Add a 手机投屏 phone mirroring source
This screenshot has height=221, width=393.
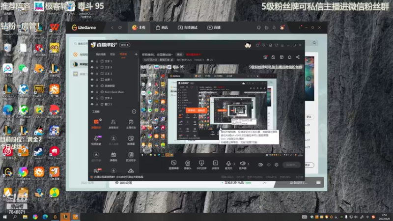tap(201, 165)
